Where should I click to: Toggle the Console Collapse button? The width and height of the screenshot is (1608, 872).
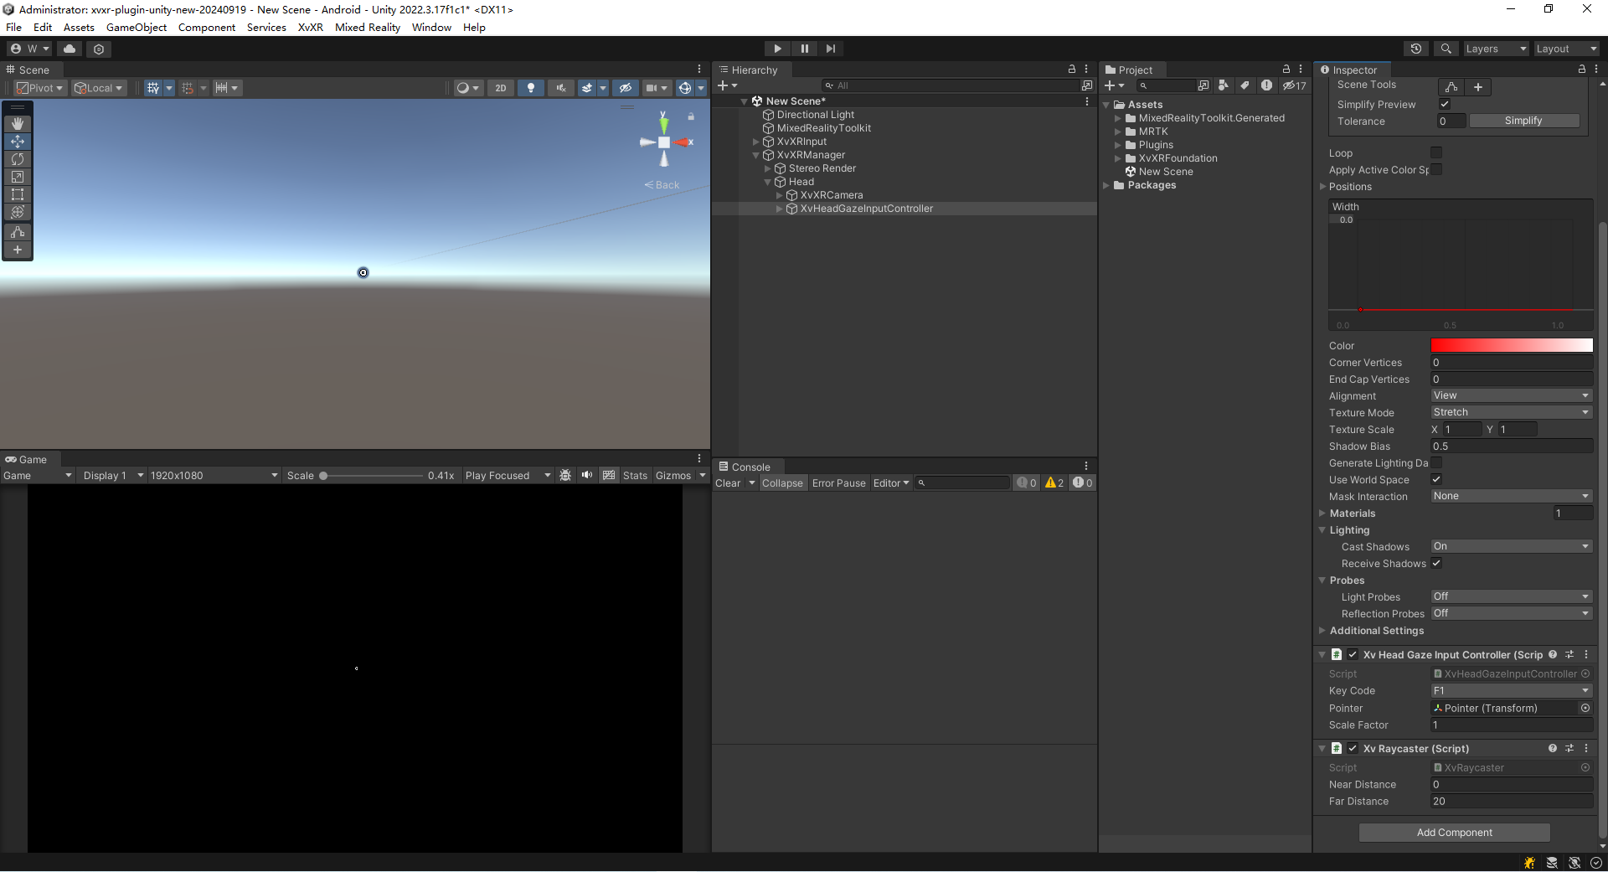782,482
